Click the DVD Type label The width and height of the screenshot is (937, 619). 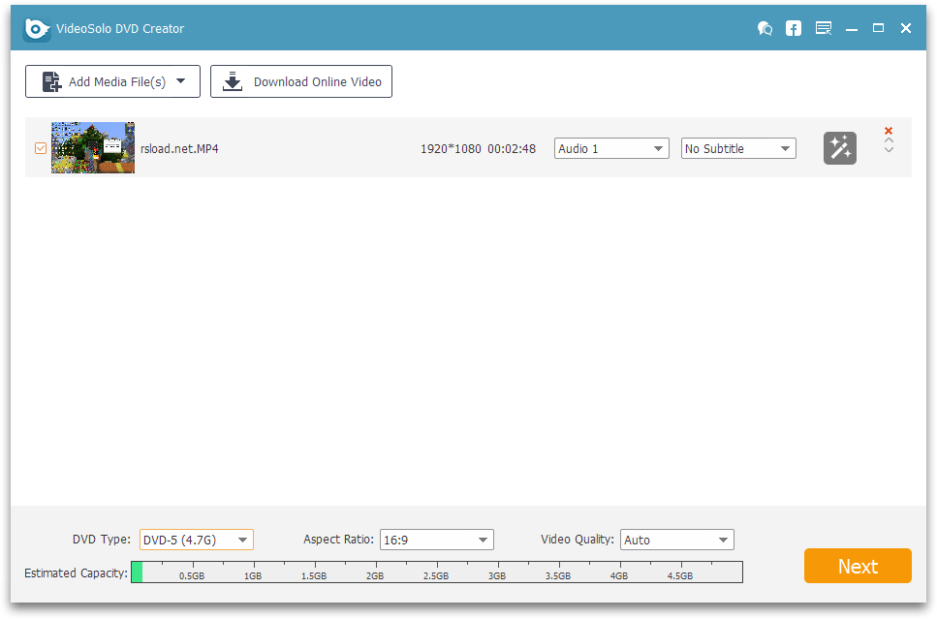point(102,539)
